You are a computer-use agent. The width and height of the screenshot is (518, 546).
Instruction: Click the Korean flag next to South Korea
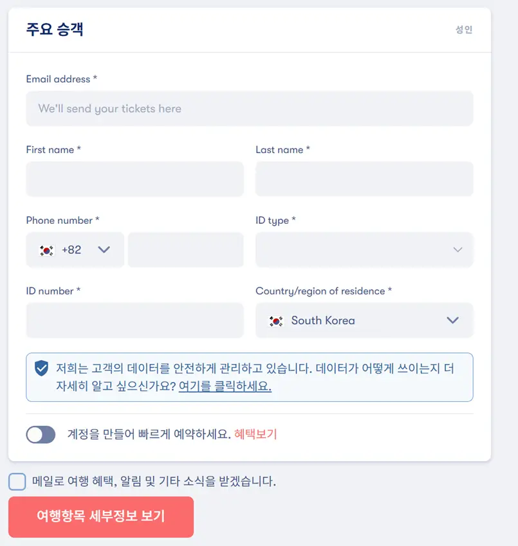tap(275, 320)
